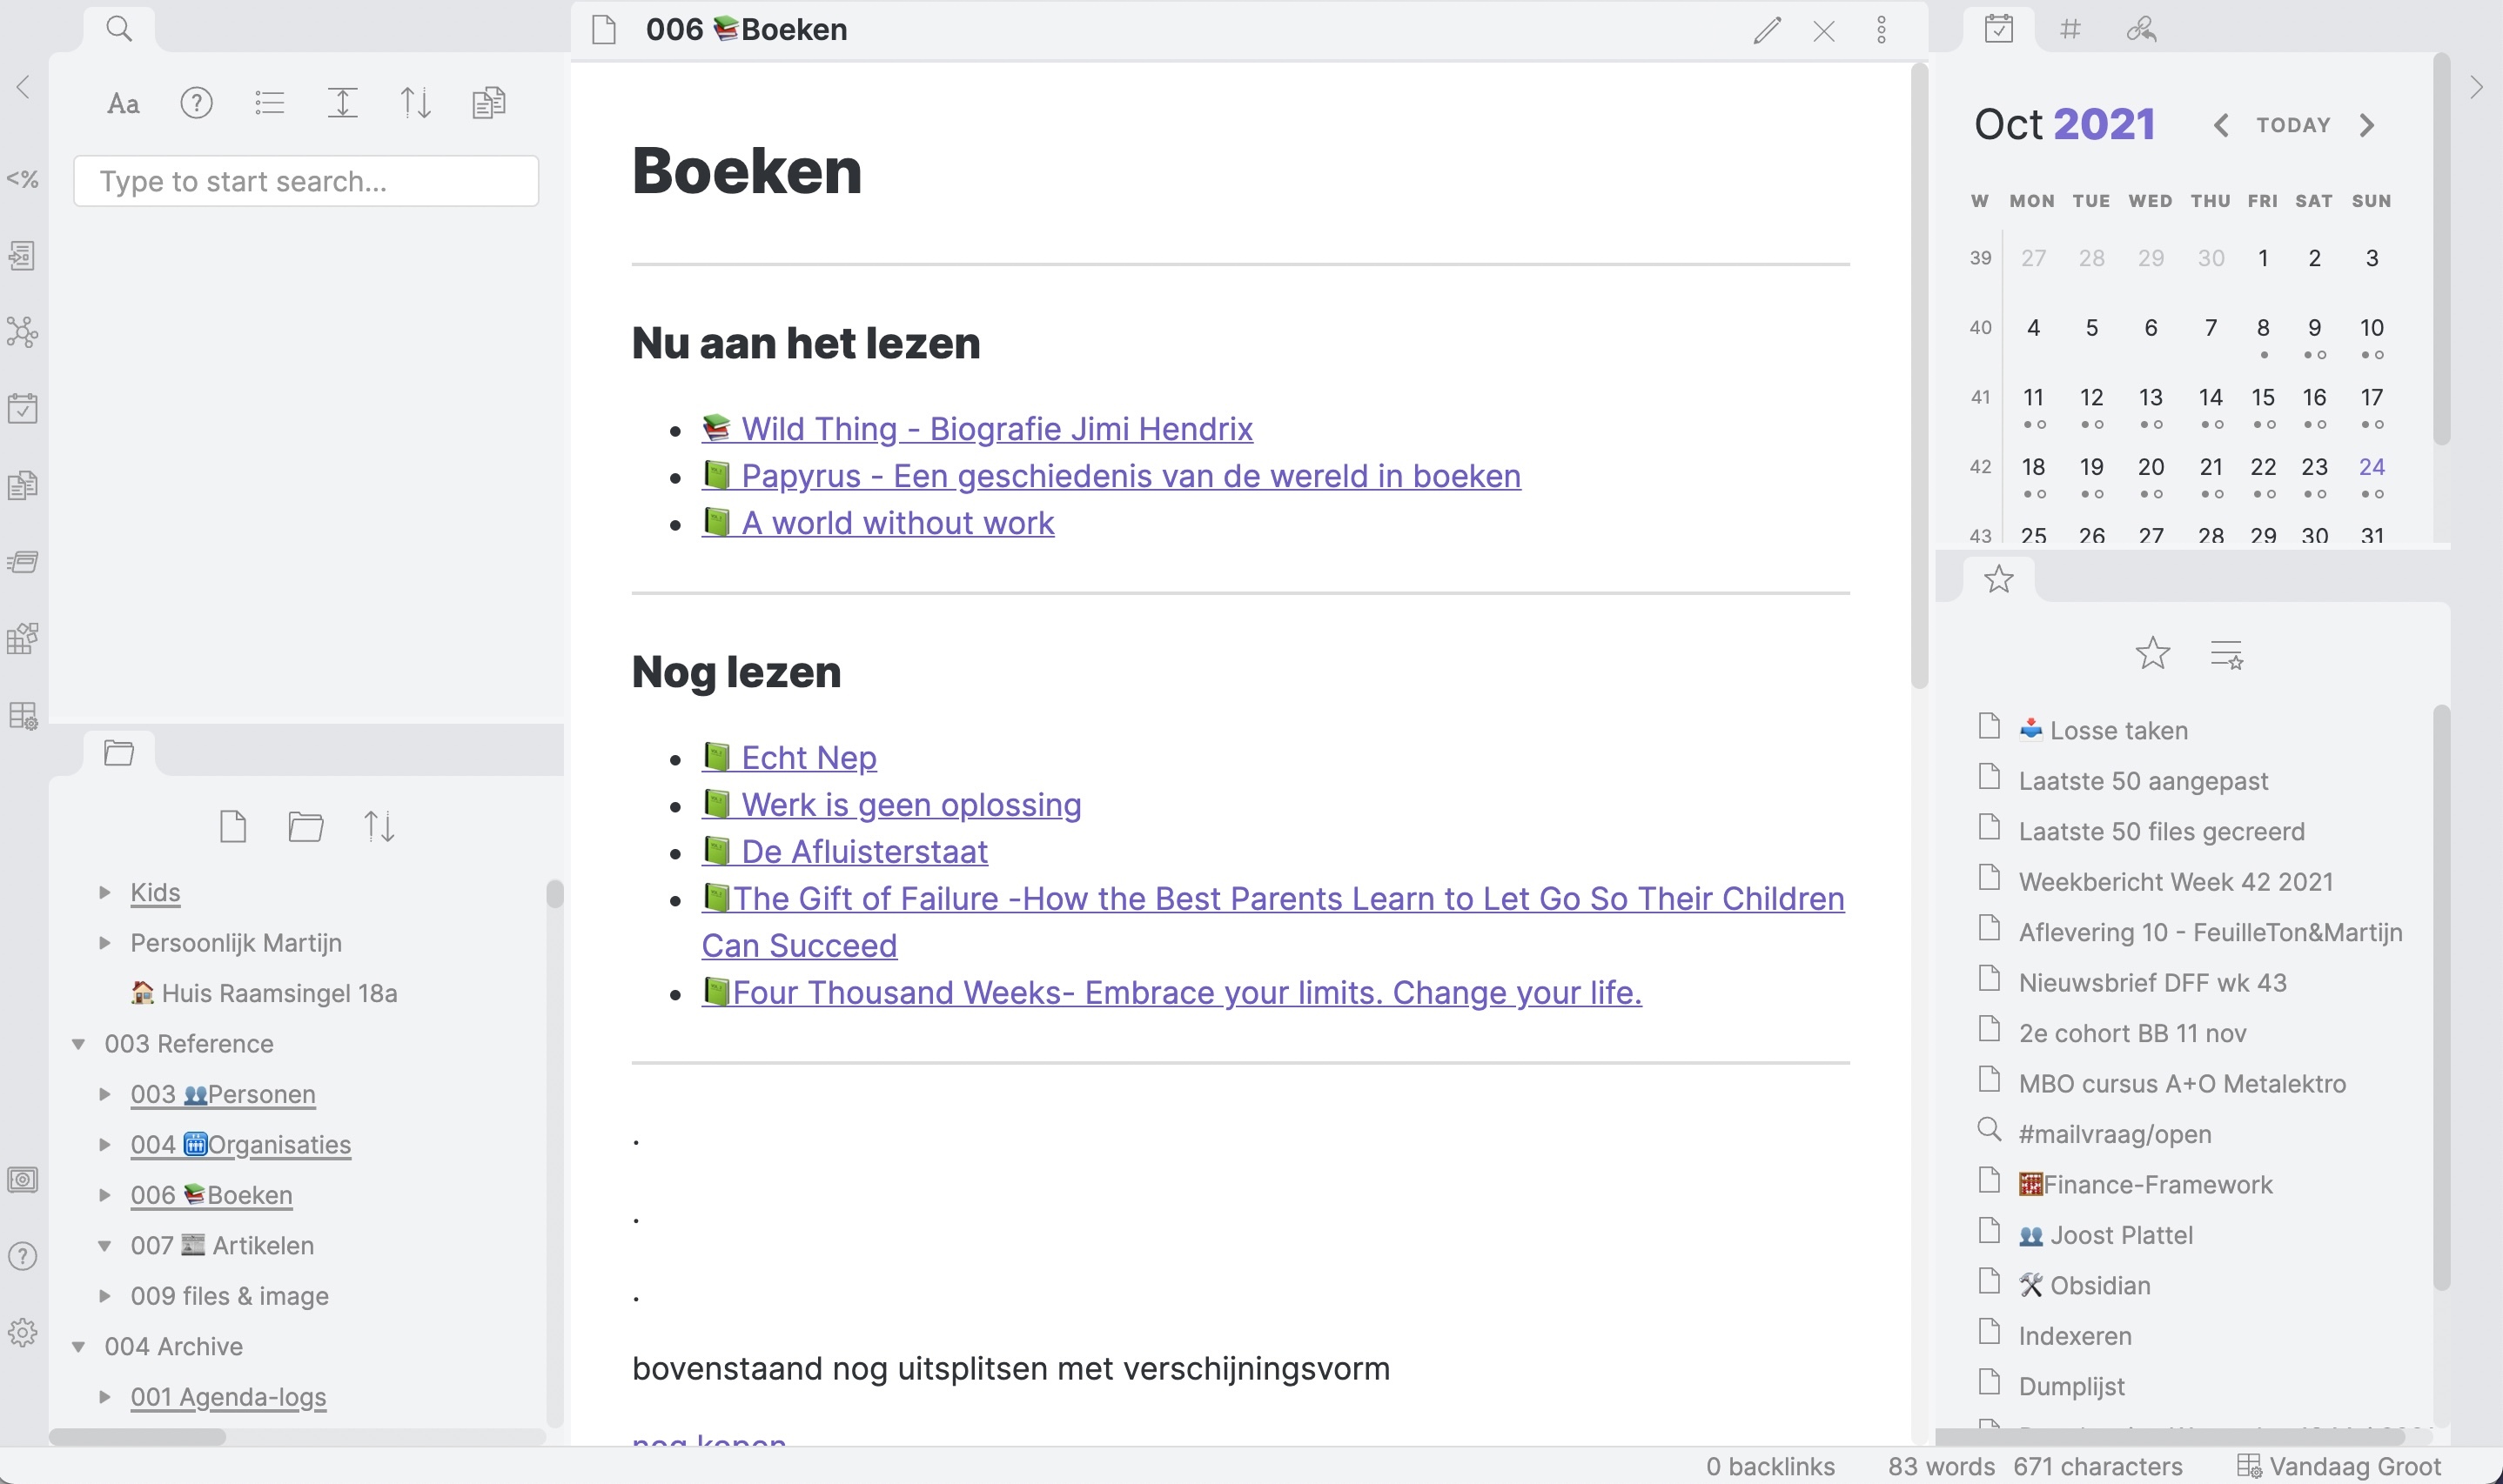Expand the 009 files & image folder
The width and height of the screenshot is (2503, 1484).
(104, 1295)
